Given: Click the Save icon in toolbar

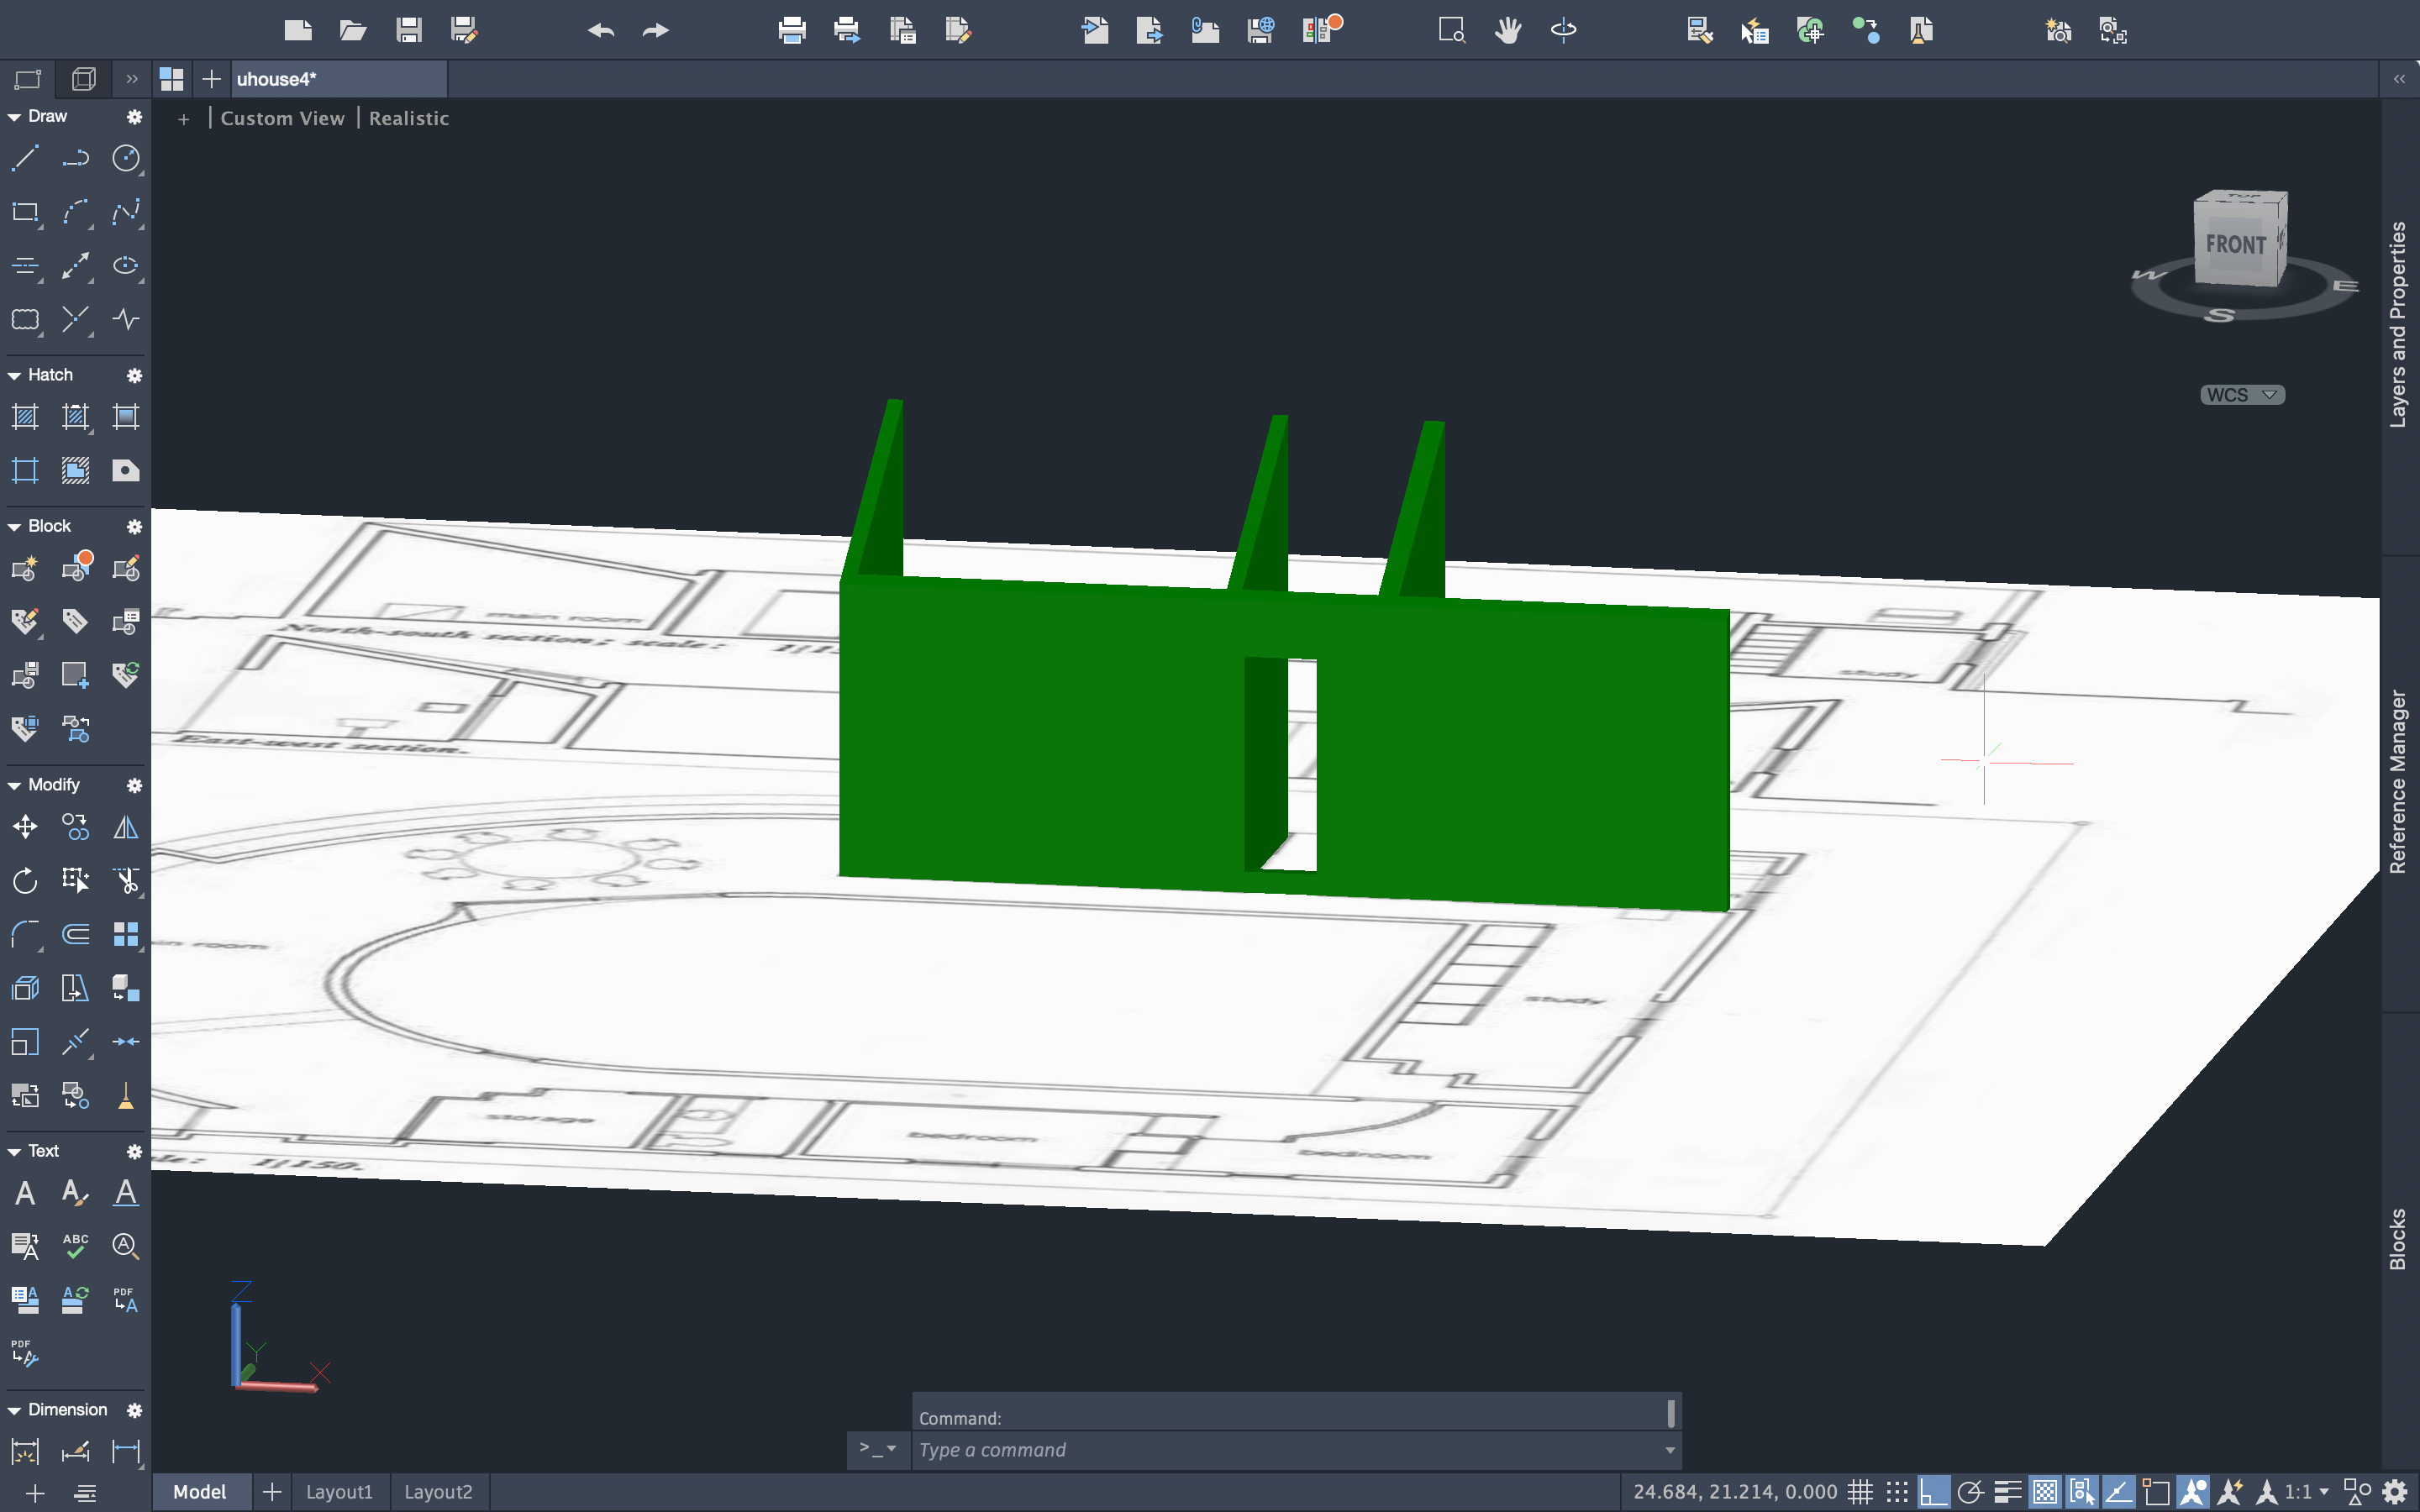Looking at the screenshot, I should point(408,31).
